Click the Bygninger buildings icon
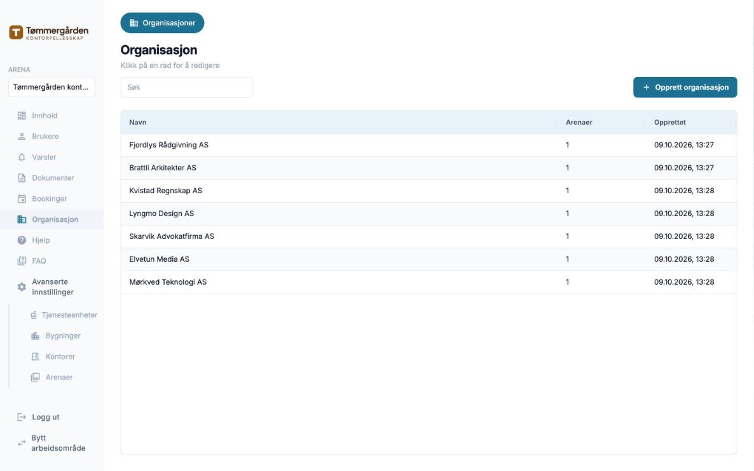Image resolution: width=754 pixels, height=471 pixels. click(x=35, y=336)
